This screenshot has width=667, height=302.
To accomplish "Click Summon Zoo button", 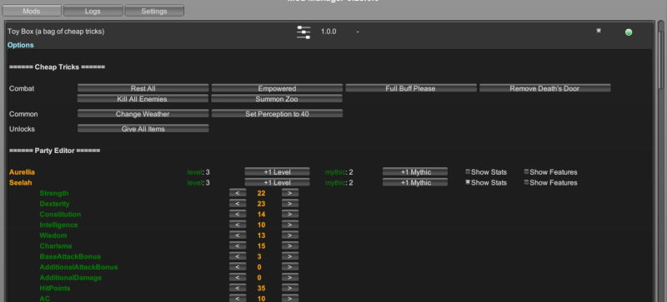I will click(x=277, y=99).
